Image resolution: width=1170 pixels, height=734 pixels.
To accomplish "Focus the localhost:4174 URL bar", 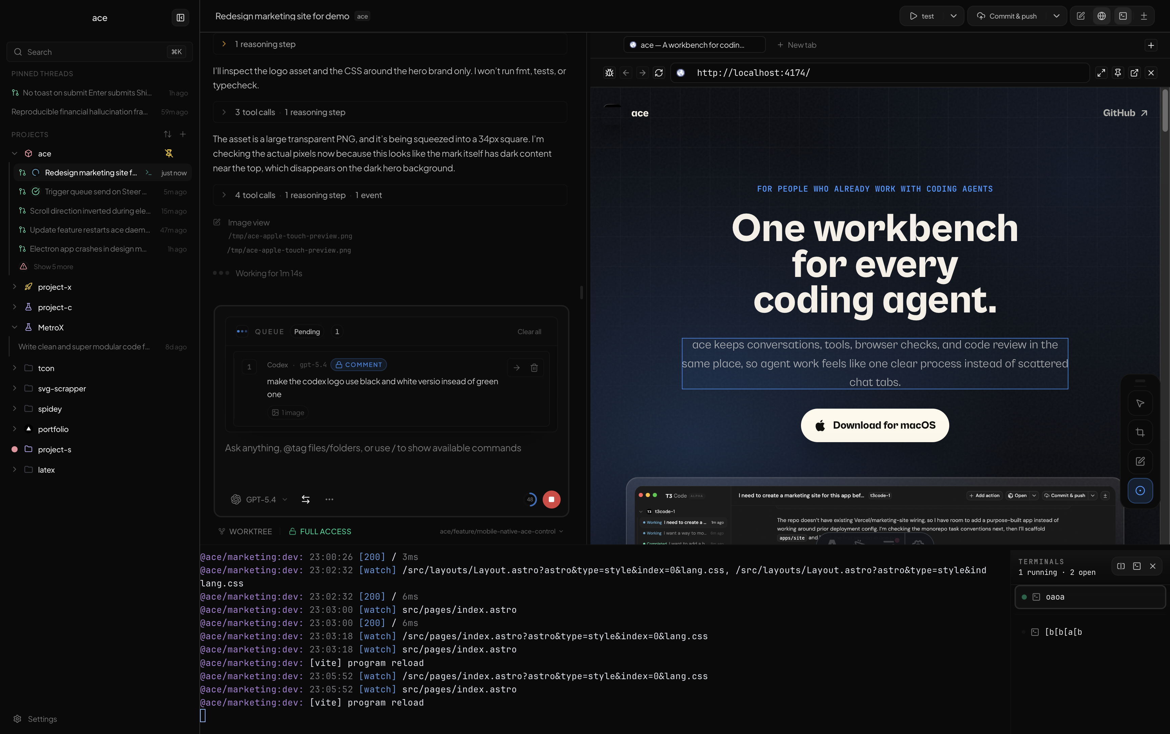I will point(880,73).
